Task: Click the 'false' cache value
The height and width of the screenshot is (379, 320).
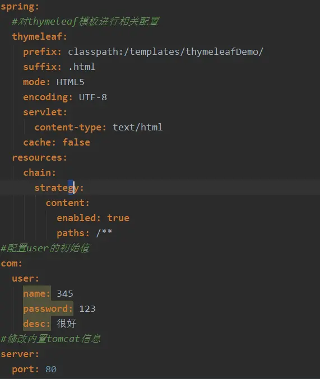Action: click(x=76, y=143)
